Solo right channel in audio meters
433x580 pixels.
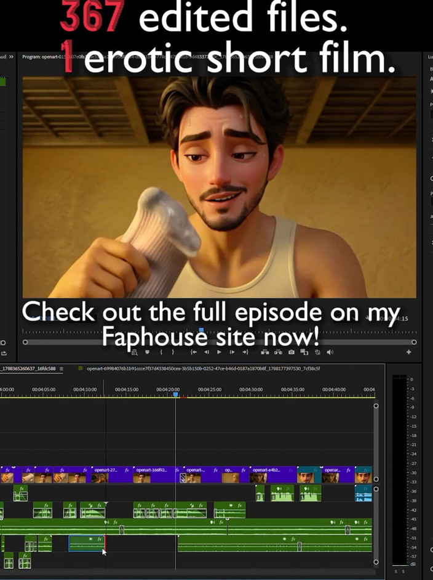click(x=403, y=571)
